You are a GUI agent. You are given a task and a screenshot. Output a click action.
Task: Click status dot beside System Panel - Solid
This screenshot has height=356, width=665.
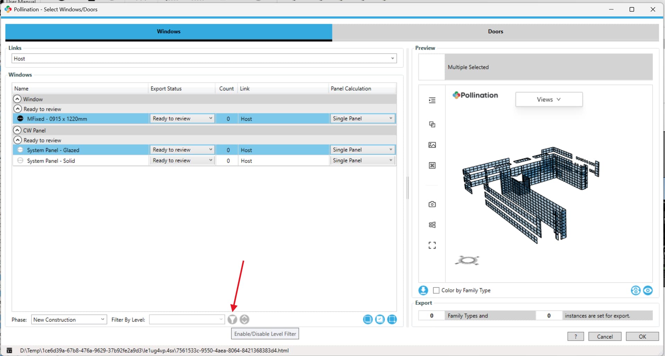tap(20, 160)
